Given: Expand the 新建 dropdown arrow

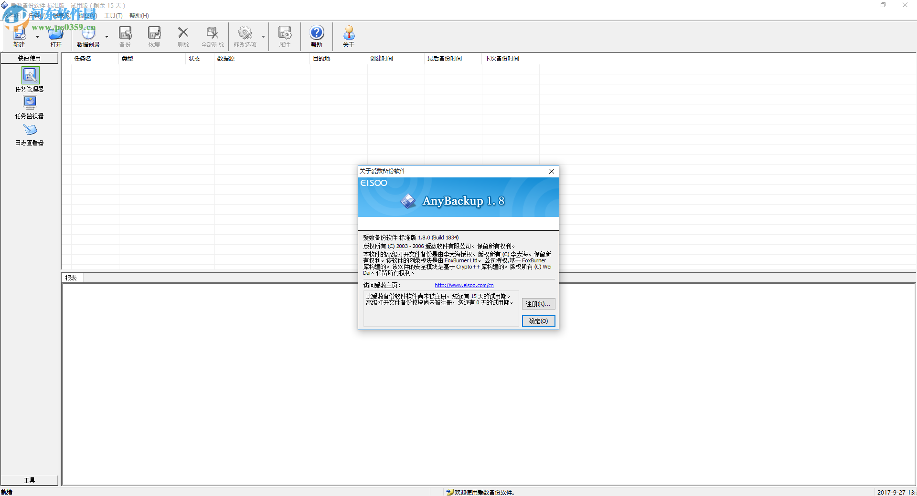Looking at the screenshot, I should 37,37.
